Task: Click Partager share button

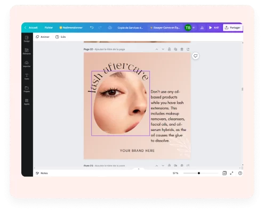Action: pos(233,28)
